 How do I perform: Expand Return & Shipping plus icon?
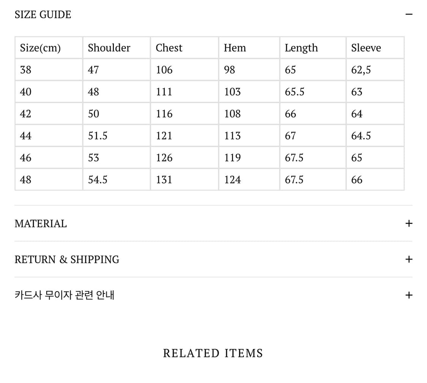coord(409,259)
